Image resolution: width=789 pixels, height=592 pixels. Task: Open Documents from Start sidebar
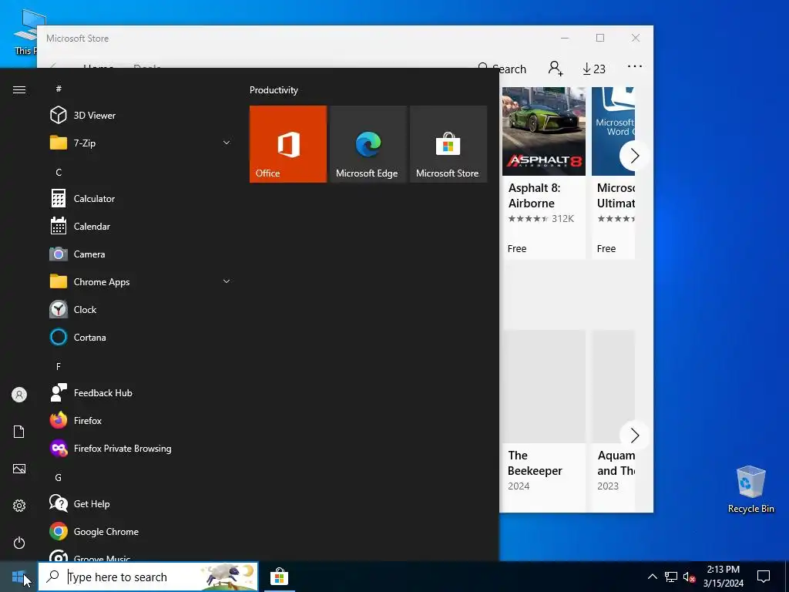tap(19, 432)
